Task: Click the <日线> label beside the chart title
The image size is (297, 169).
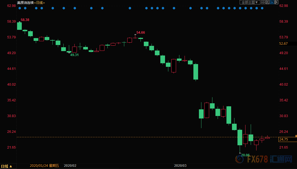Action: (x=39, y=2)
